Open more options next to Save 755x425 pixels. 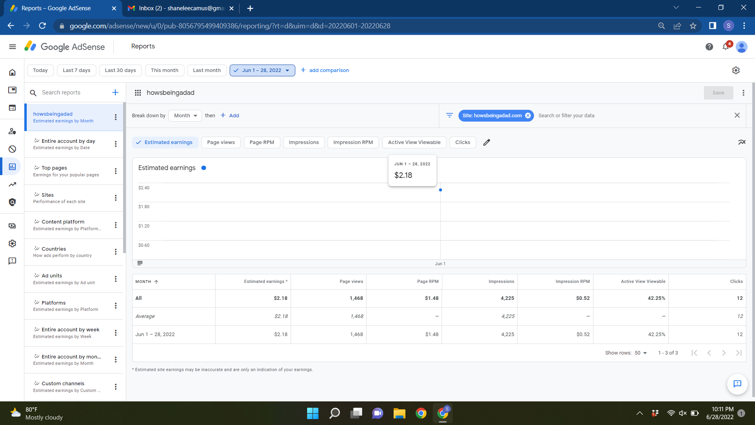[x=743, y=93]
